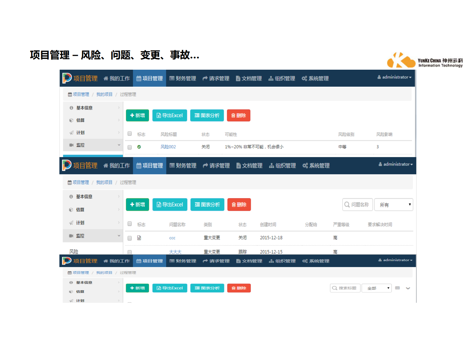Viewport: 476px width, 337px height.
Task: Open the ccc issue link
Action: [172, 238]
